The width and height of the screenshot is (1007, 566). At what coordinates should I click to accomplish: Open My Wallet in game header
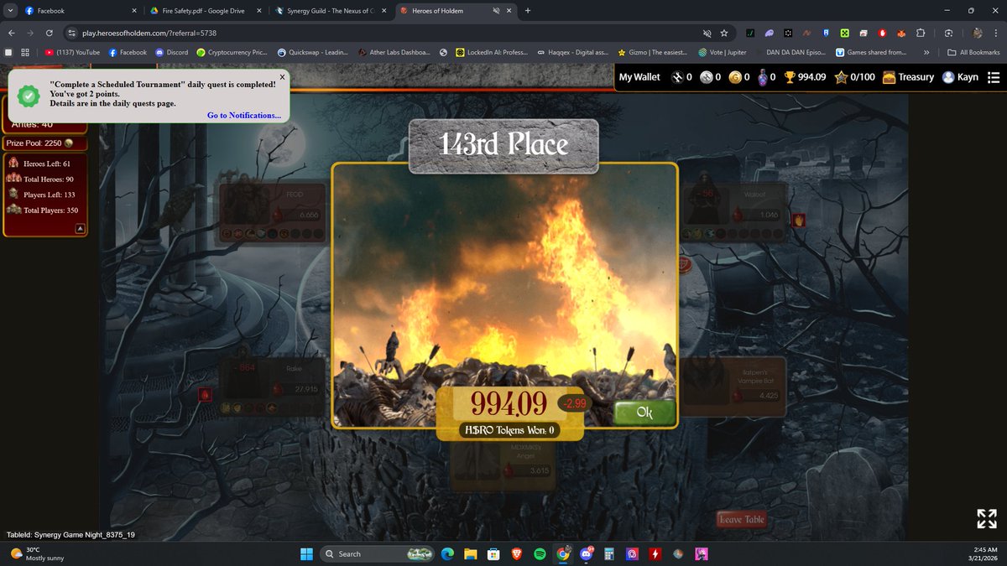[639, 77]
